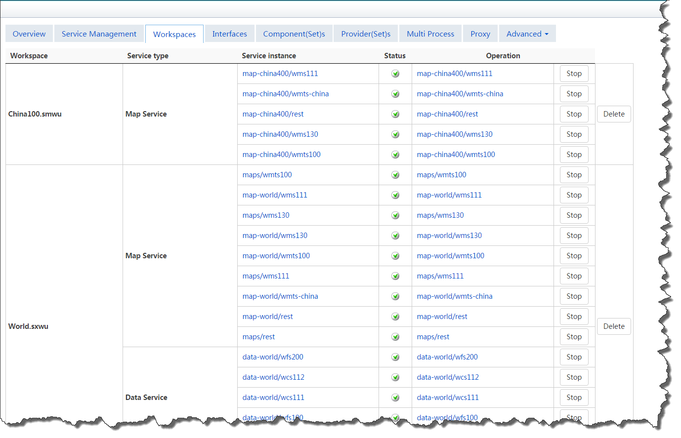Click status icon for map-china400/wmts100
The height and width of the screenshot is (438, 681).
[395, 155]
